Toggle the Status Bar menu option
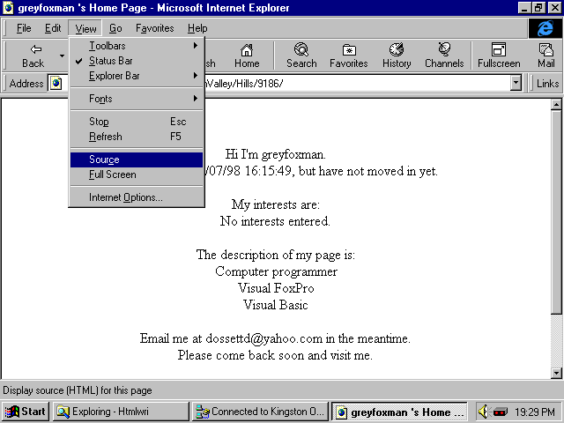Image resolution: width=564 pixels, height=423 pixels. point(137,61)
